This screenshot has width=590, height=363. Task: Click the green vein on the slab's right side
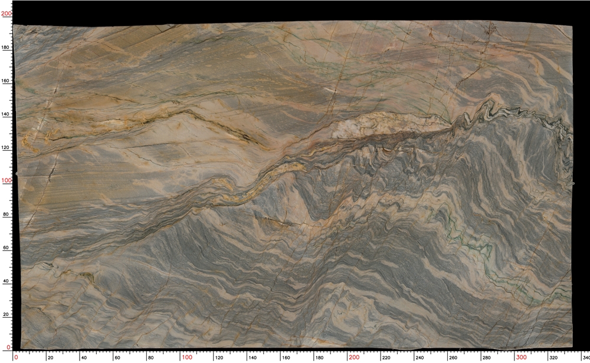(472, 240)
